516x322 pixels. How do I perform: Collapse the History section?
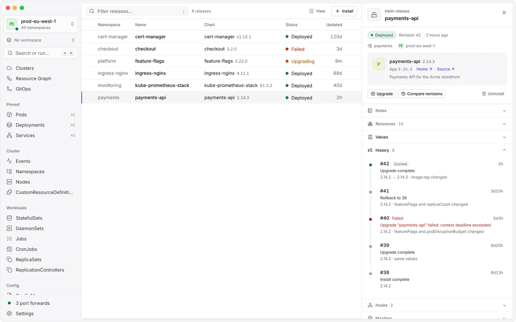pos(437,151)
